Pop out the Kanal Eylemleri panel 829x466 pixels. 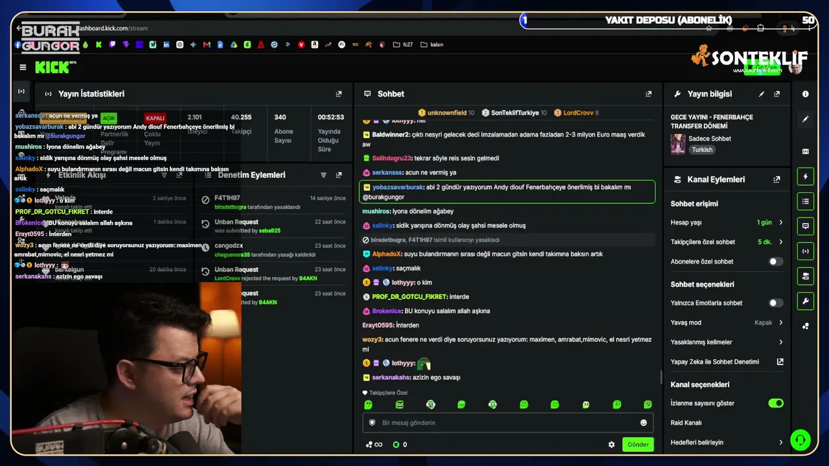tap(777, 179)
